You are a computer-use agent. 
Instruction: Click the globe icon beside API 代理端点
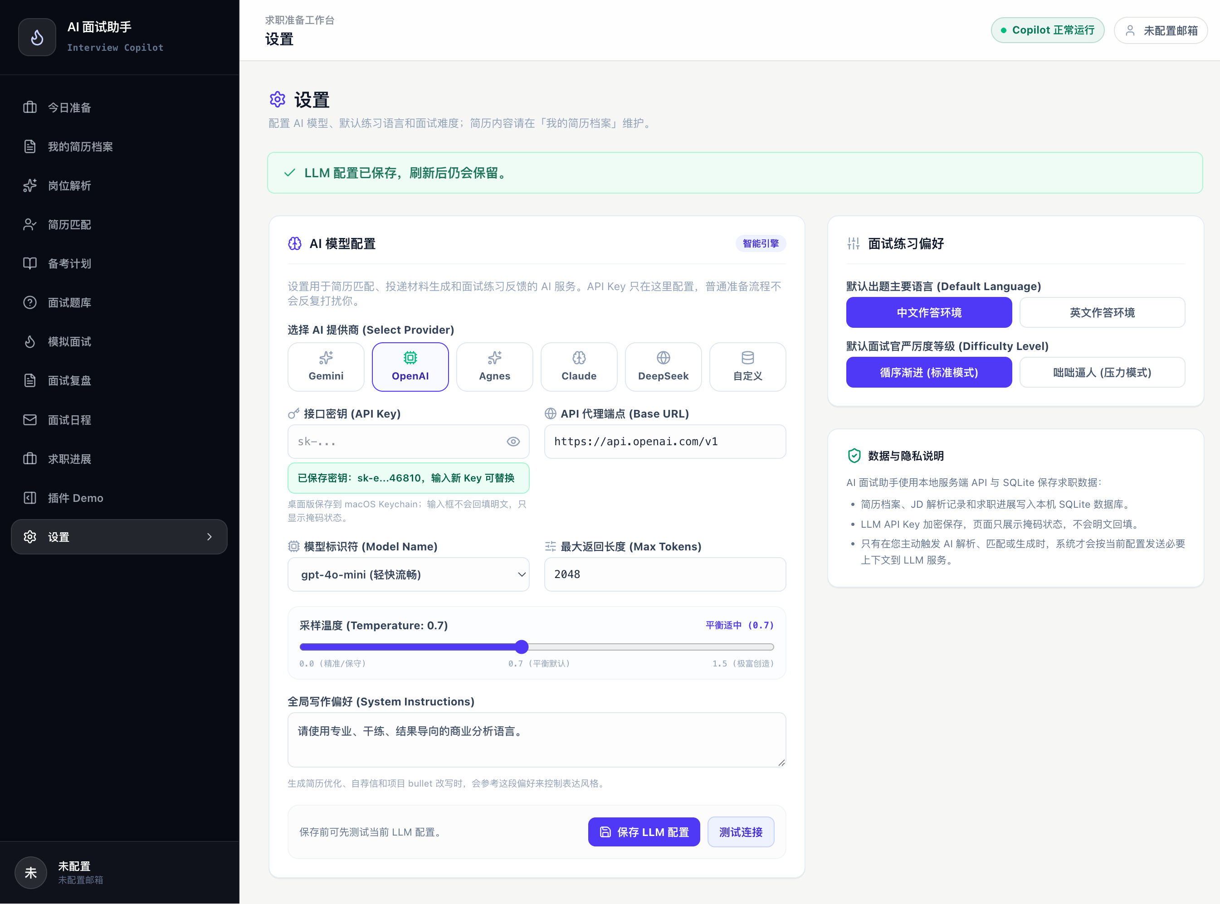(x=551, y=414)
